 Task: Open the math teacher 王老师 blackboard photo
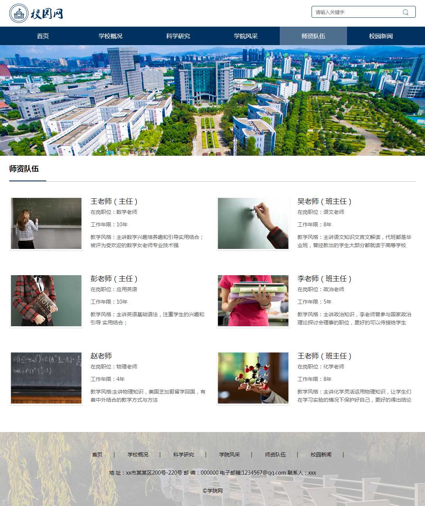click(46, 223)
